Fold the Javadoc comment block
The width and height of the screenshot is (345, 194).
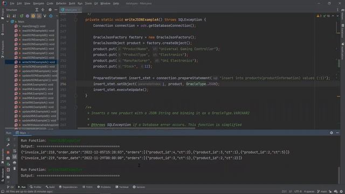(x=75, y=107)
